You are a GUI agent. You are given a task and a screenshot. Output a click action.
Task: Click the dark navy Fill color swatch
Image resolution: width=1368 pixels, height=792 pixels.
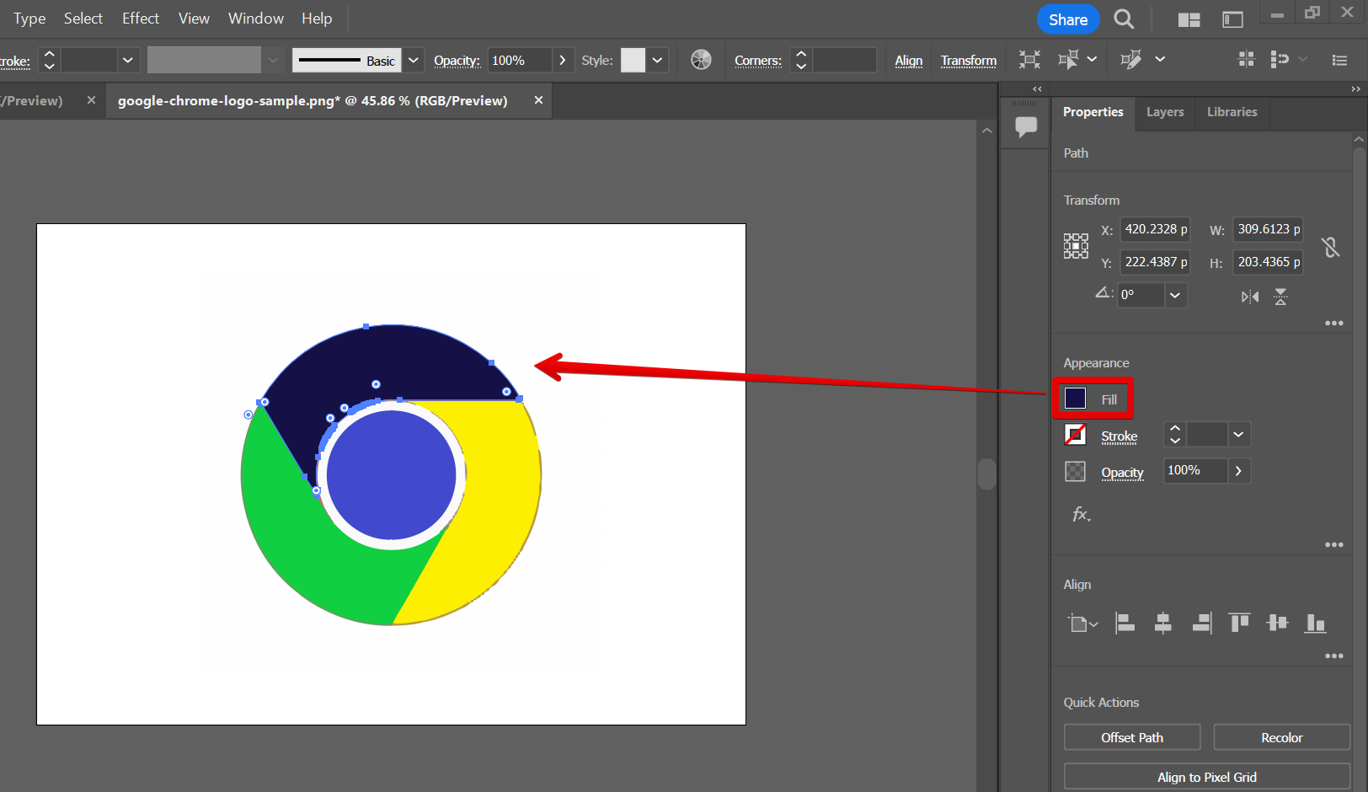pyautogui.click(x=1076, y=399)
